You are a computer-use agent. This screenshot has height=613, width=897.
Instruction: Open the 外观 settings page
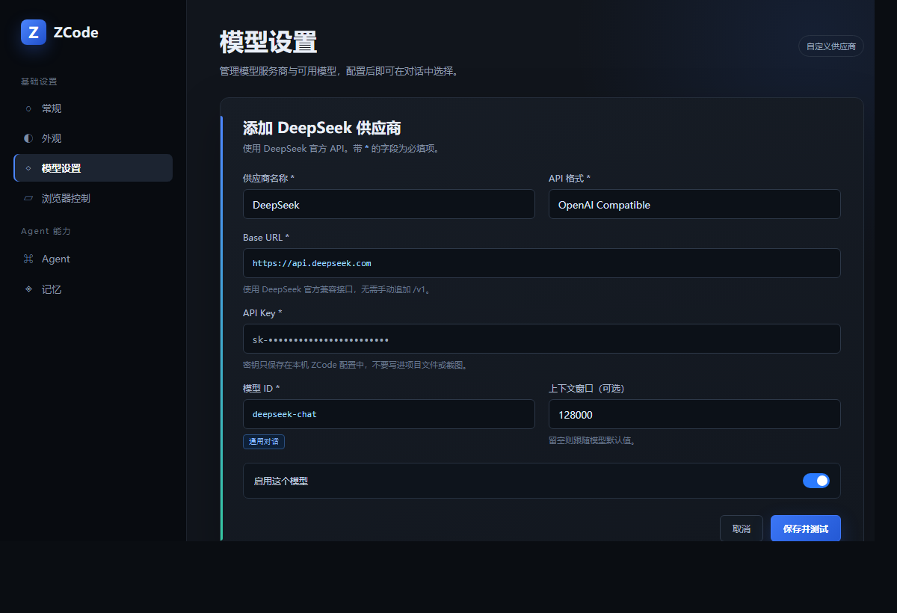click(93, 138)
